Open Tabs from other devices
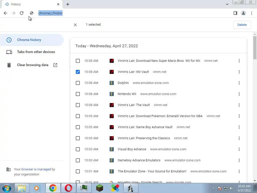Viewport: 257px width, 193px height. (x=32, y=52)
